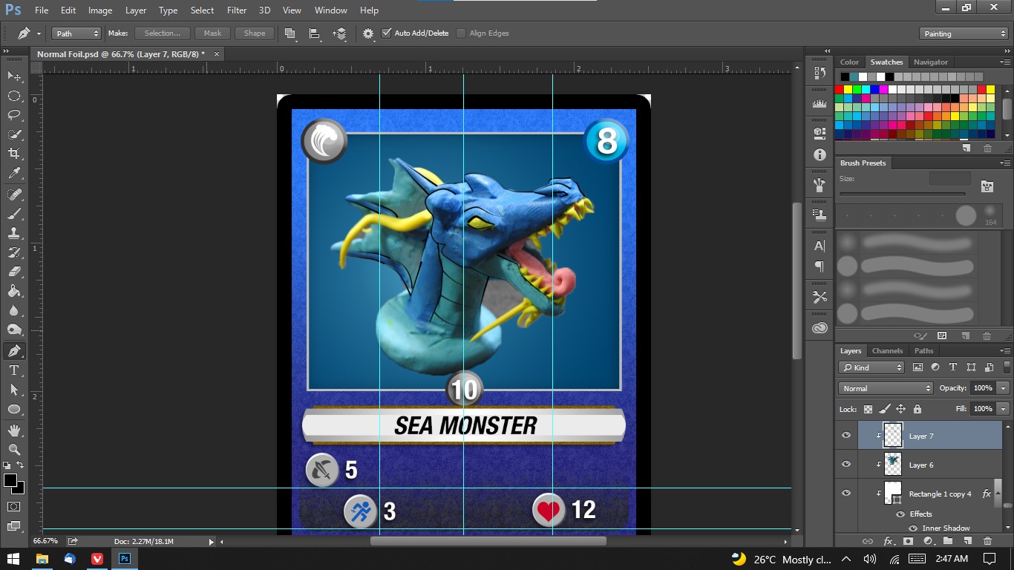1014x570 pixels.
Task: Select the Path Selection tool
Action: click(14, 390)
